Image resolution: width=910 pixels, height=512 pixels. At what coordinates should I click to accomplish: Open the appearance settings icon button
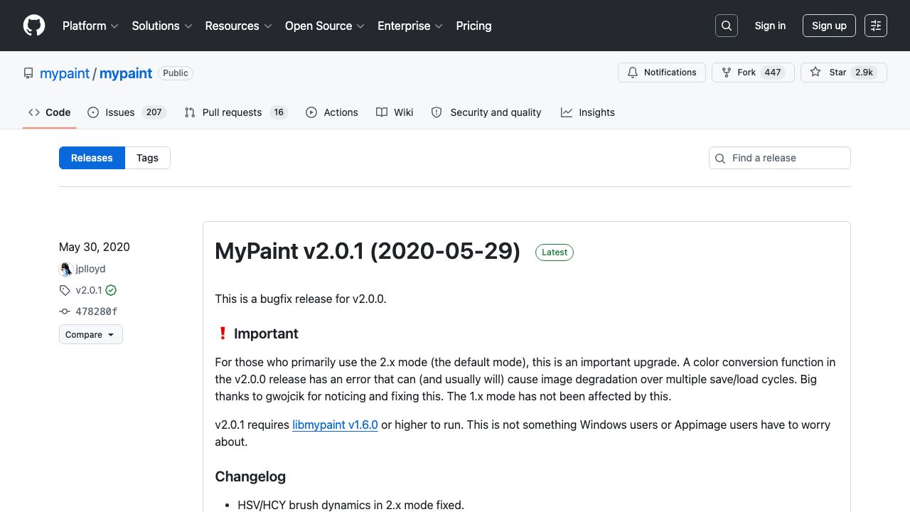(x=876, y=26)
